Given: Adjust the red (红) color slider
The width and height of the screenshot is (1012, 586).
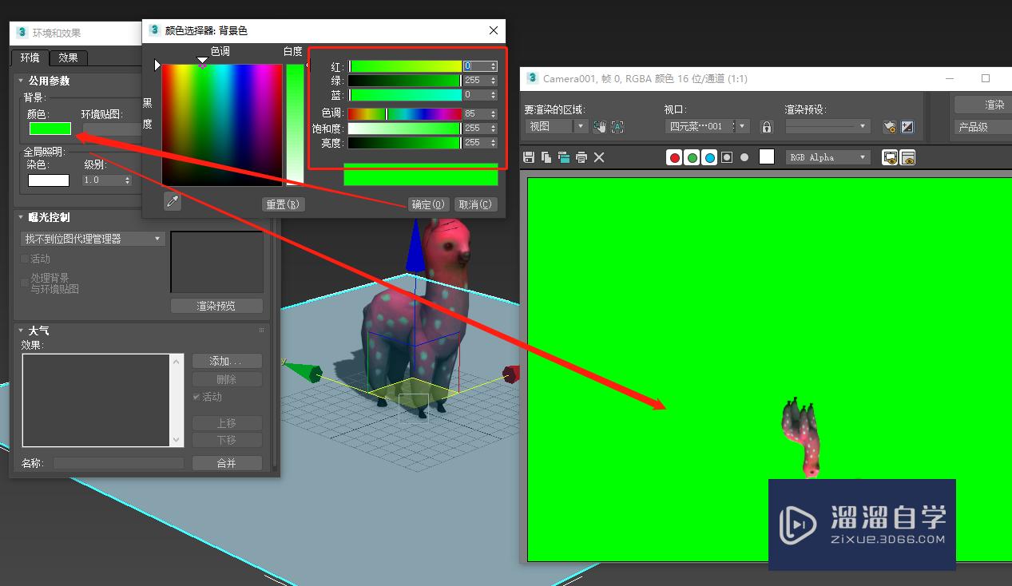Looking at the screenshot, I should pos(405,66).
